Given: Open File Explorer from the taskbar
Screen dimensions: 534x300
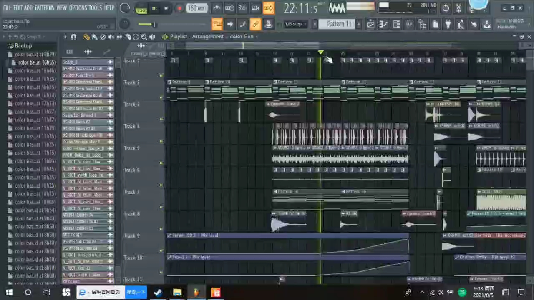Looking at the screenshot, I should click(x=177, y=292).
